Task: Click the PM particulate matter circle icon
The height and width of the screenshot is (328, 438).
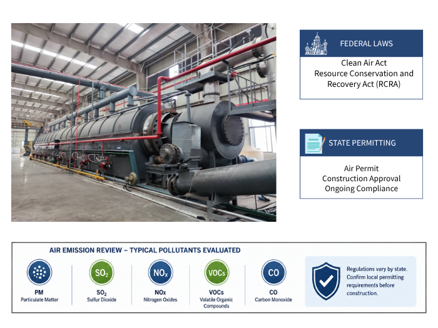Action: [x=39, y=272]
